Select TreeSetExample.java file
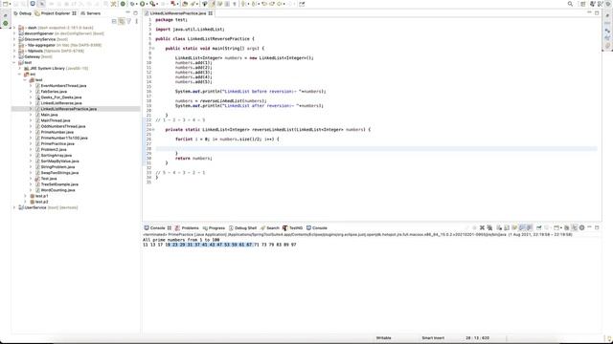The image size is (613, 344). tap(59, 184)
